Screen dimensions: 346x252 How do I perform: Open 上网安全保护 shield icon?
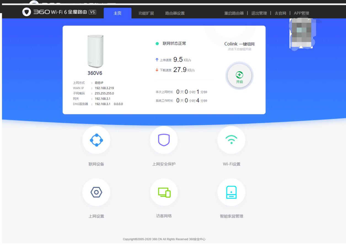(x=164, y=140)
